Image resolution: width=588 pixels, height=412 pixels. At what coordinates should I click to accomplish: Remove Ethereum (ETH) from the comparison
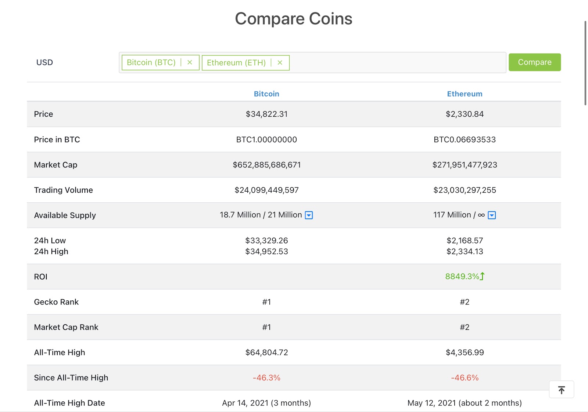coord(280,63)
